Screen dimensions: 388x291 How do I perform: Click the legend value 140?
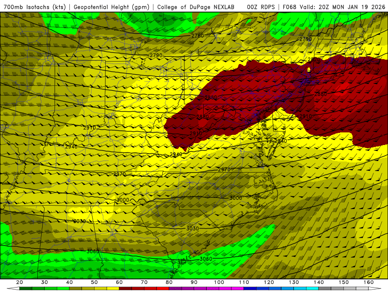coord(319,282)
